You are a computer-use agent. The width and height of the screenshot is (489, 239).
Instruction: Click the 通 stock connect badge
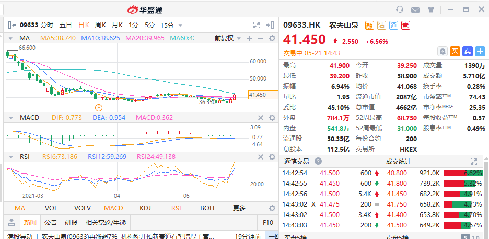point(393,25)
